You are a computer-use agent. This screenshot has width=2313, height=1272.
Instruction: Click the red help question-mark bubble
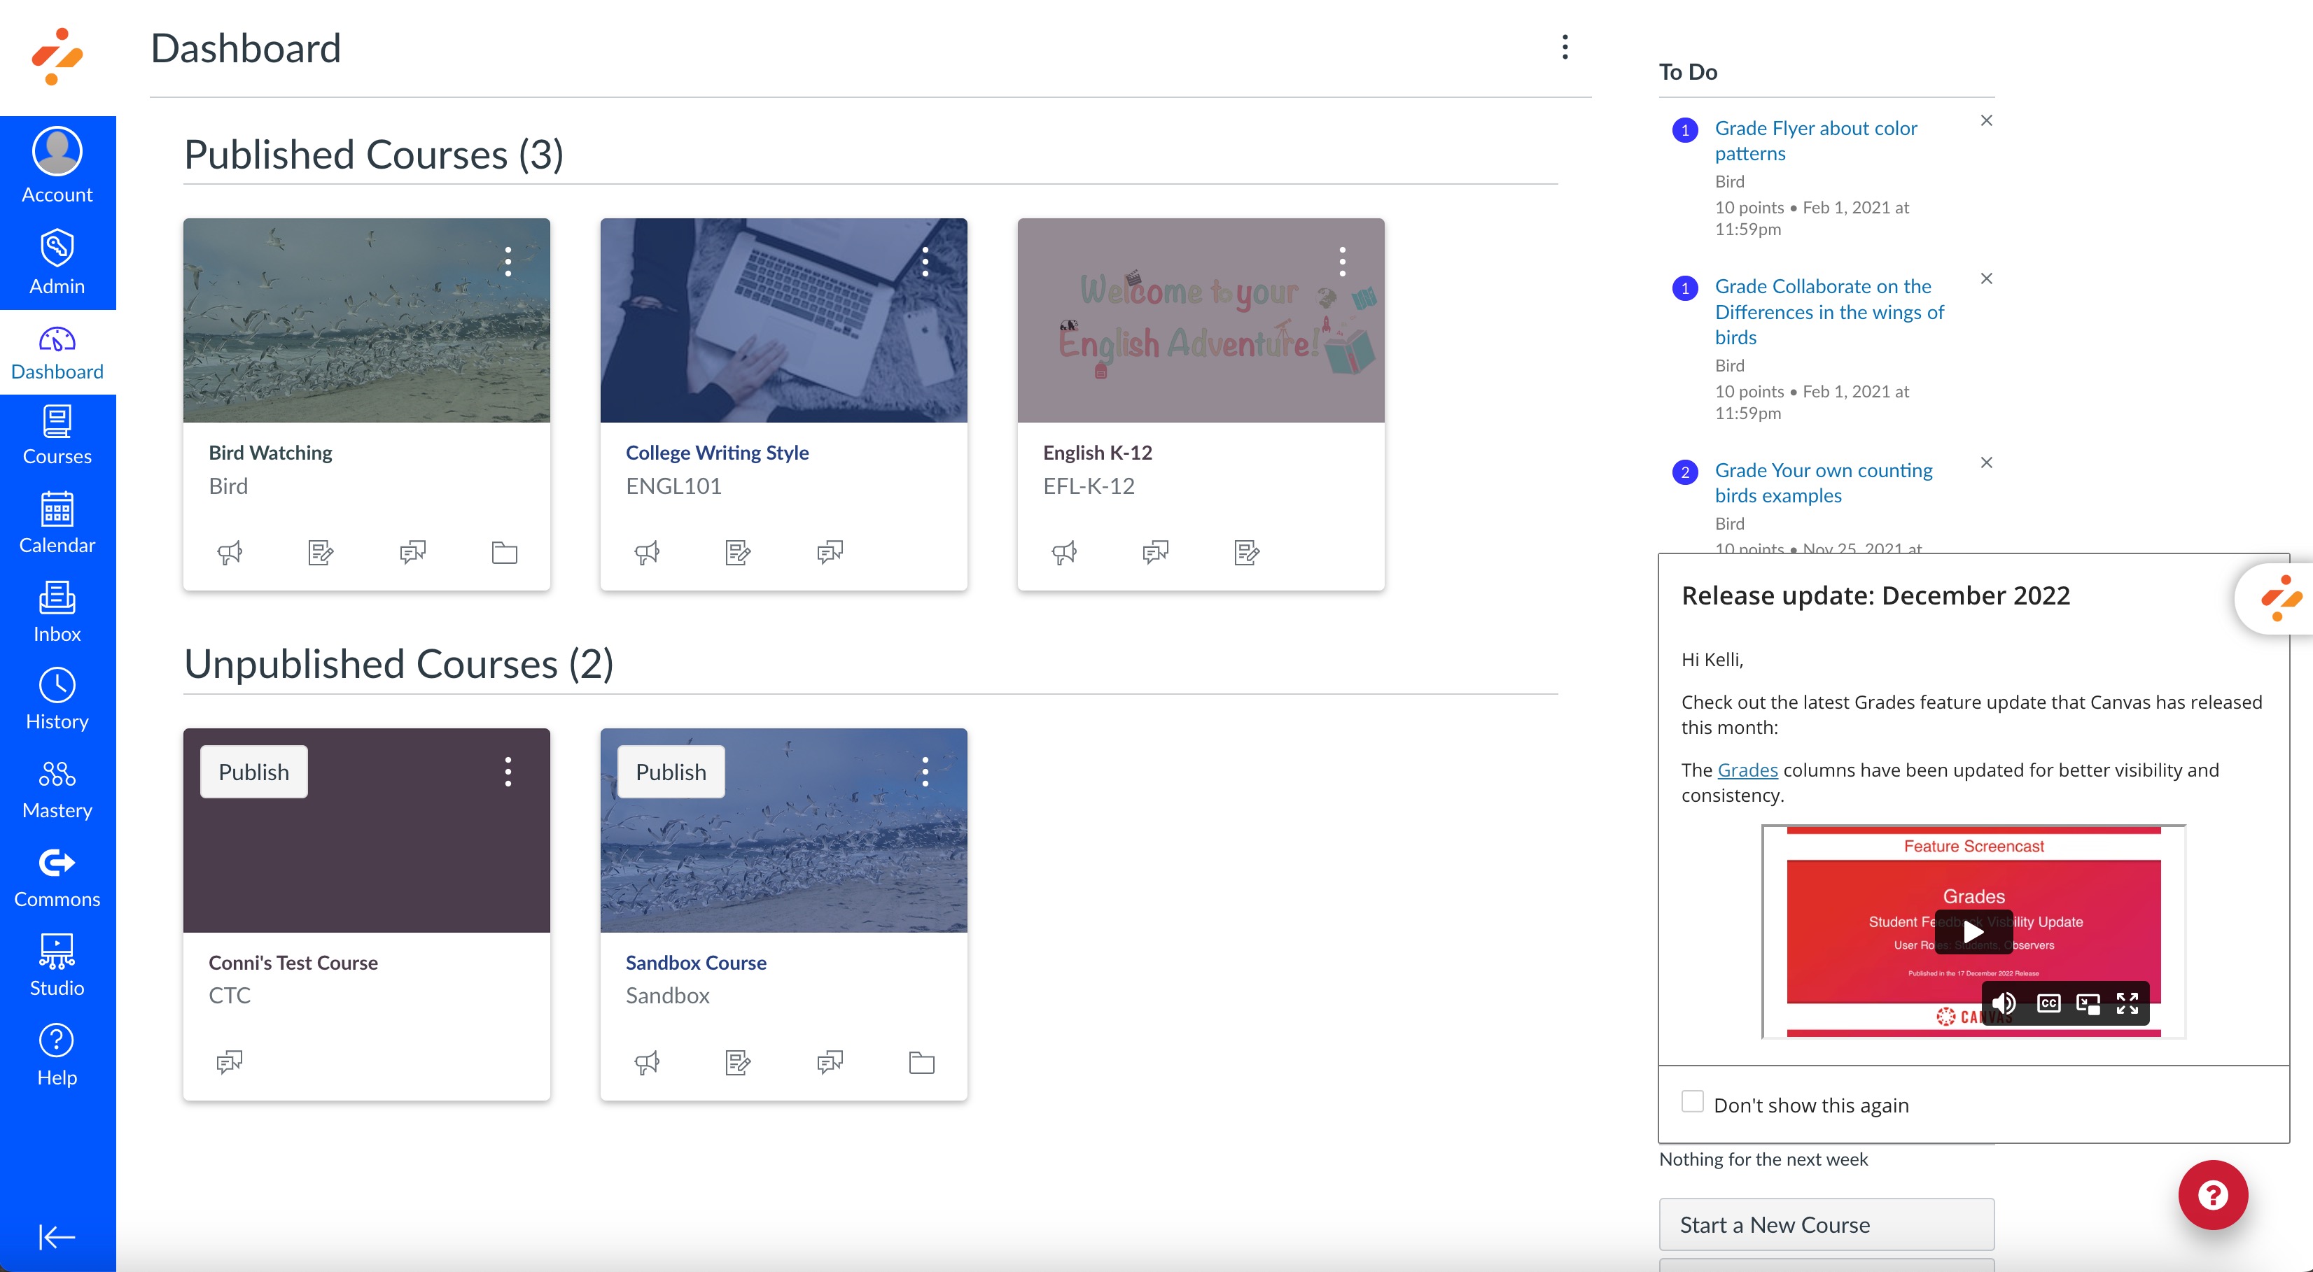click(x=2212, y=1194)
